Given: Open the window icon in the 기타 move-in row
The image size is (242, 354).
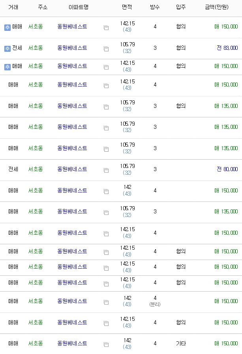Looking at the screenshot, I should click(106, 345).
